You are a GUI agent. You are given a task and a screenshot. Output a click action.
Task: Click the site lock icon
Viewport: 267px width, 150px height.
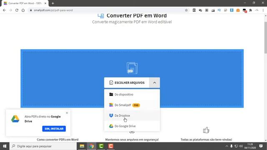[x=30, y=10]
